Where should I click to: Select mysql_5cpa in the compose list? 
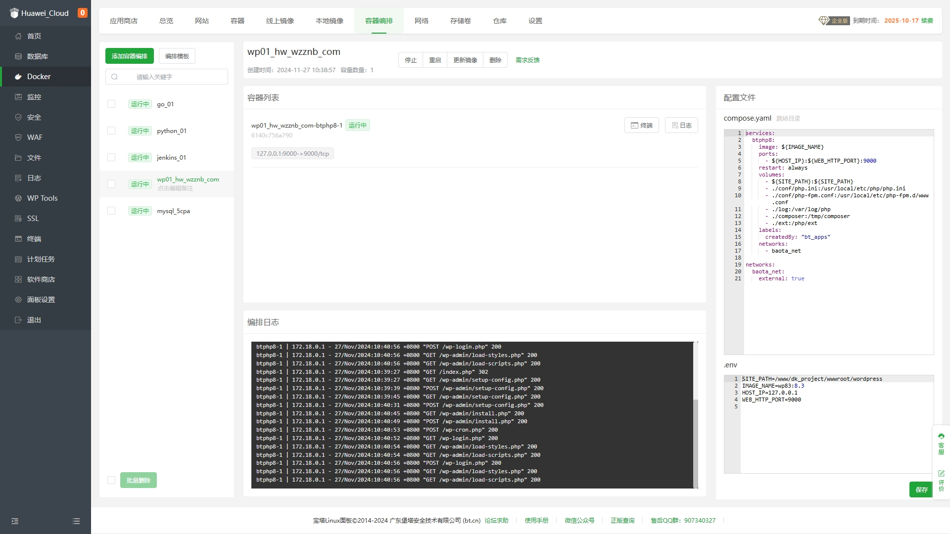(x=173, y=211)
